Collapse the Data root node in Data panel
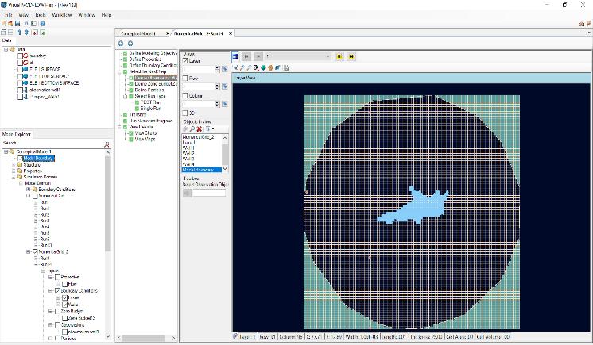Viewport: 593px width, 345px height. pos(6,49)
